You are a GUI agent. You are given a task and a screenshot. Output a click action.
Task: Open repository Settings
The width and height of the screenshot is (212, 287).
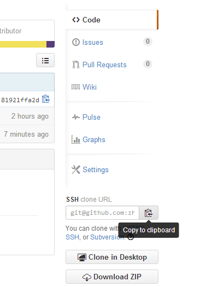click(x=96, y=169)
